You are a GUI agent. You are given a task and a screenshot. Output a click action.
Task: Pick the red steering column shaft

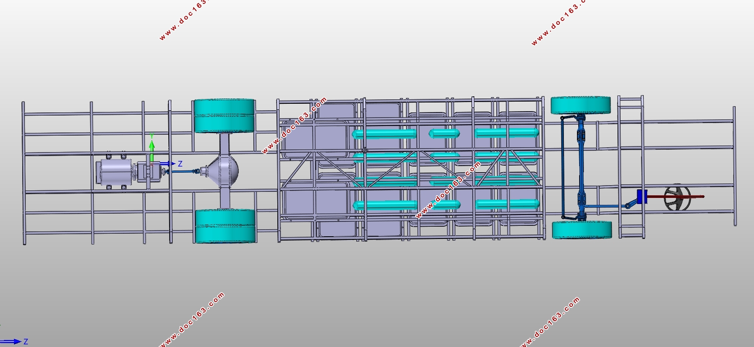pos(675,197)
